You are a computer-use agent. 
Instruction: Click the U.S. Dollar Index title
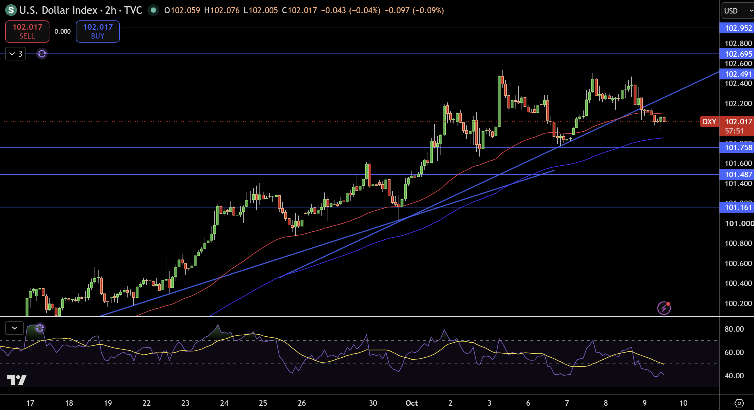[x=58, y=10]
